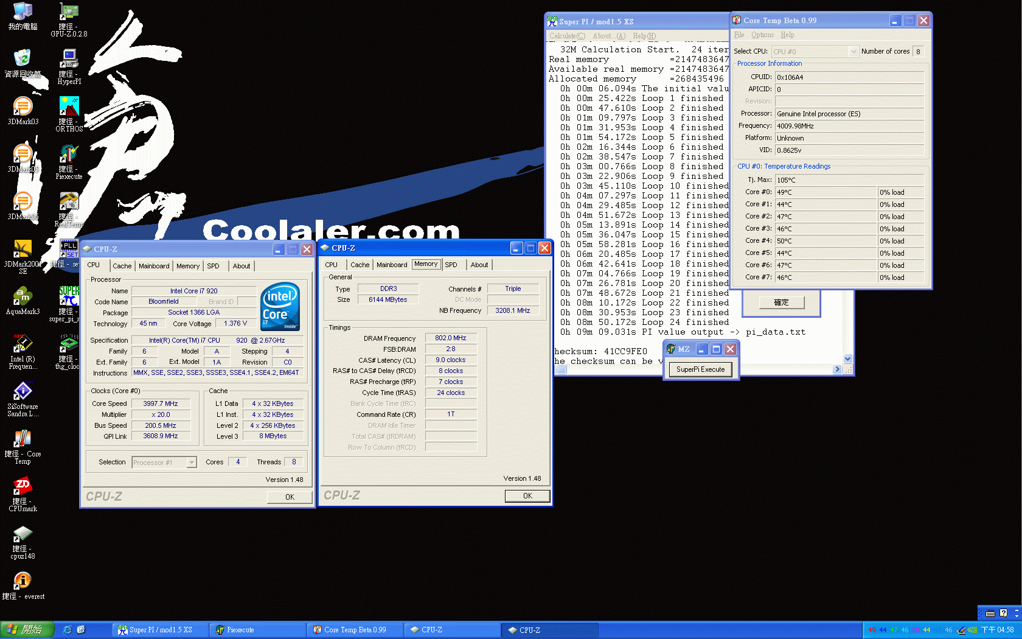
Task: Switch to Cache tab in left CPU-Z window
Action: 122,266
